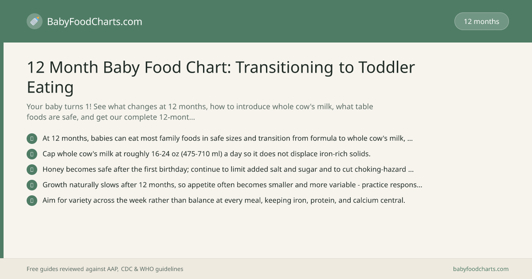Click the baby bottle logo icon
Screen dimensions: 532x279
pyautogui.click(x=35, y=21)
